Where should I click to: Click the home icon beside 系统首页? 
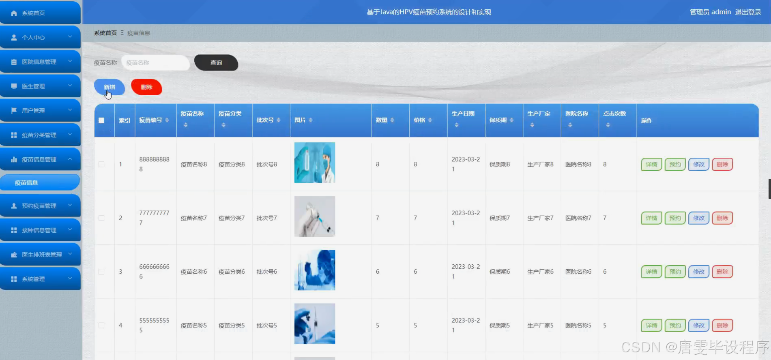pyautogui.click(x=14, y=13)
